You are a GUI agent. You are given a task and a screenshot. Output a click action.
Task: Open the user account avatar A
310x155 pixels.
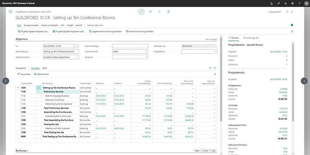tap(306, 3)
